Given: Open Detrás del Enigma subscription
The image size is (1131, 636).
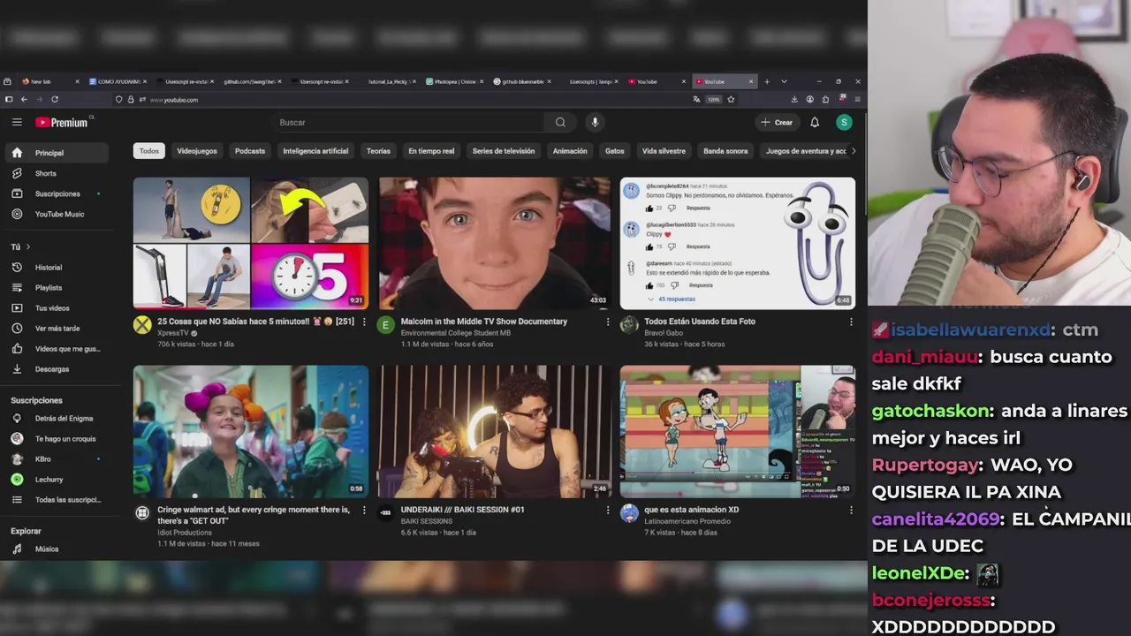Looking at the screenshot, I should tap(57, 419).
